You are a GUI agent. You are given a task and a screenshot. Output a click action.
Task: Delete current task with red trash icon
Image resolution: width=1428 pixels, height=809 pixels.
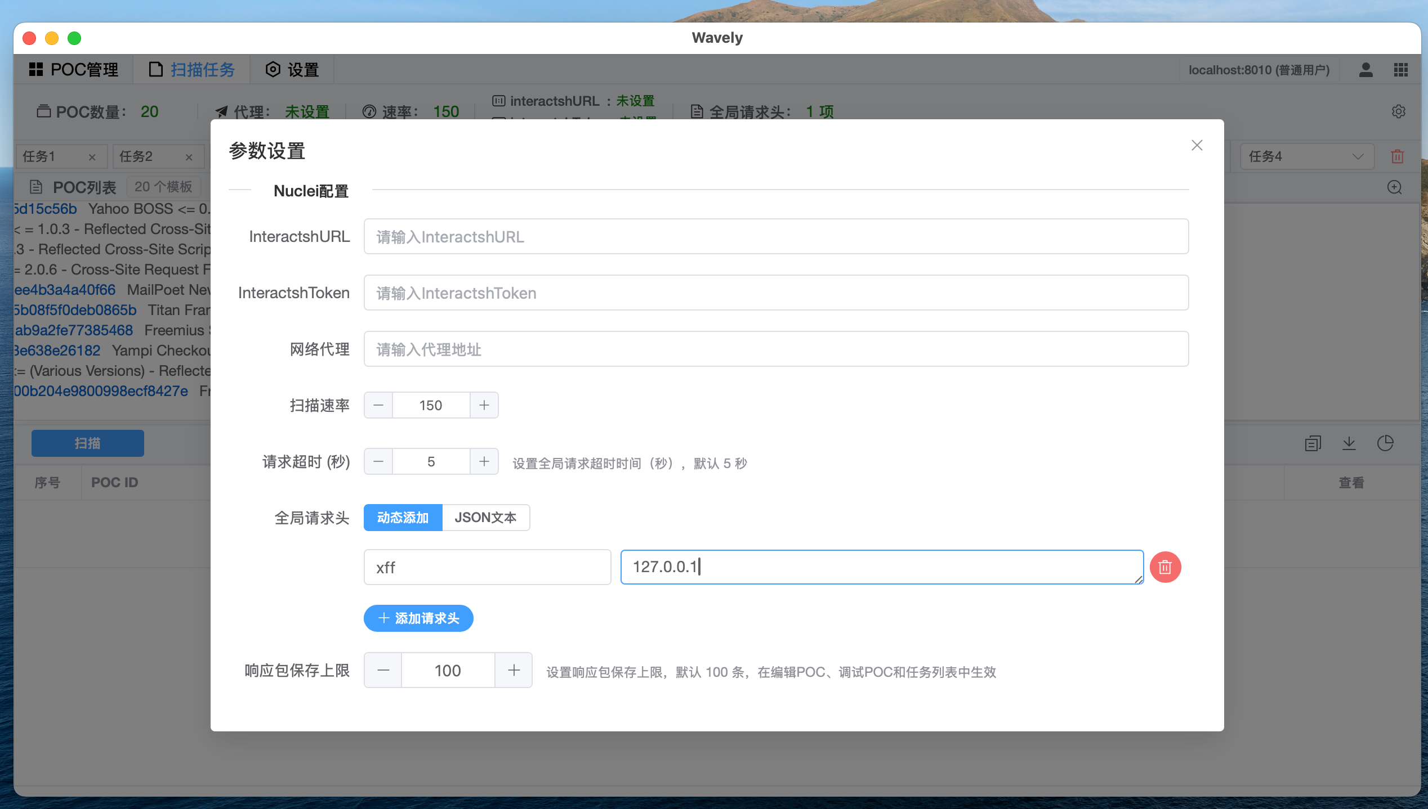pyautogui.click(x=1398, y=156)
